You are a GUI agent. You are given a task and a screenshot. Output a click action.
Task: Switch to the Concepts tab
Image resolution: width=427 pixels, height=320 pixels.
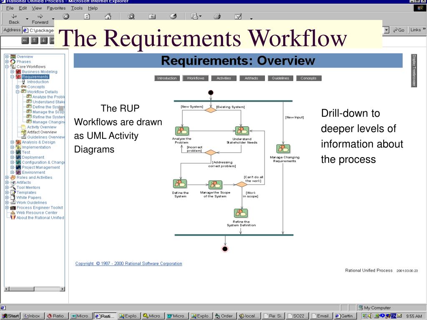coord(309,78)
